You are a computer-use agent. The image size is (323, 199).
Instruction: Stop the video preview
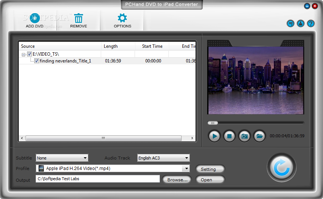pyautogui.click(x=229, y=136)
